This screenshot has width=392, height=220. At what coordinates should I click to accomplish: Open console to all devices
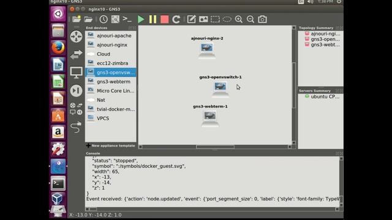coord(127,19)
